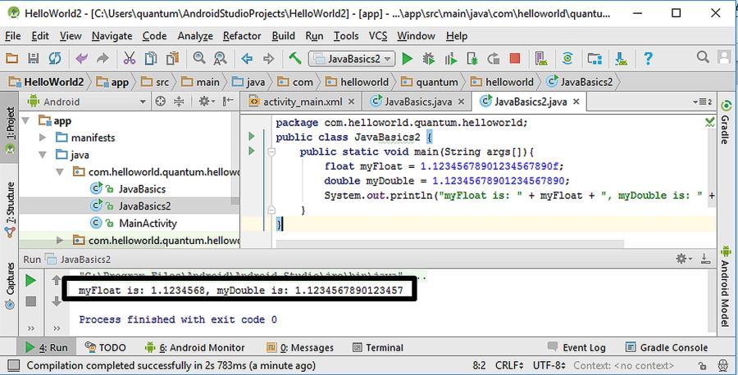Click Scroll from Source target icon

pyautogui.click(x=161, y=102)
